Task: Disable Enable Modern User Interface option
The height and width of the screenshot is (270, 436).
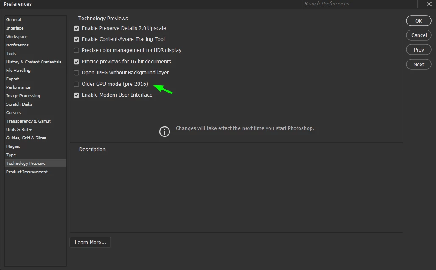Action: tap(76, 95)
